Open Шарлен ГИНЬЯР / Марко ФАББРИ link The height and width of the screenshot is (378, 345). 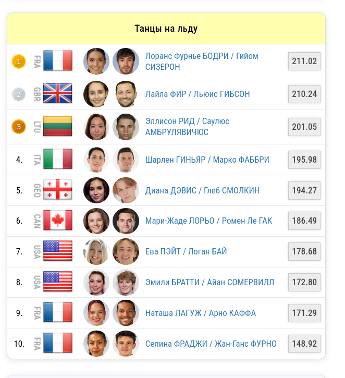(207, 160)
